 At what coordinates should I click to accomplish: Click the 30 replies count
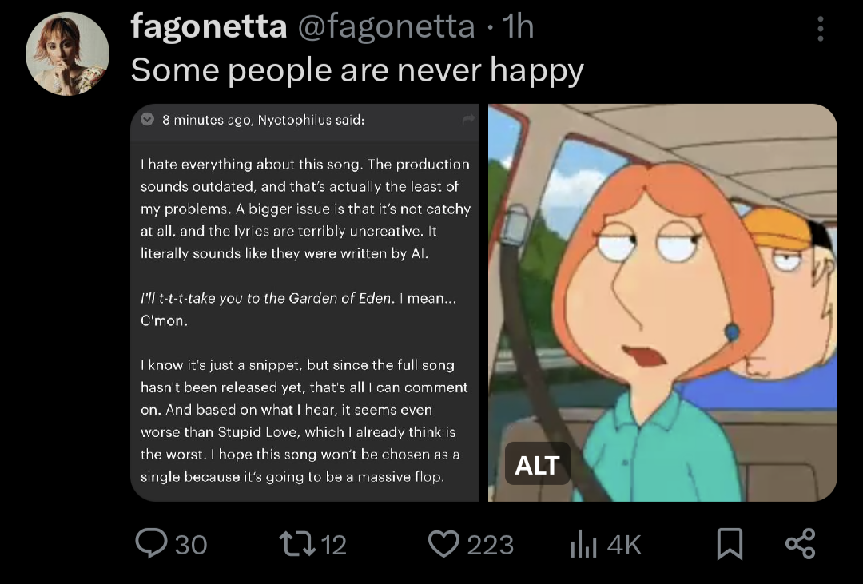[x=191, y=545]
